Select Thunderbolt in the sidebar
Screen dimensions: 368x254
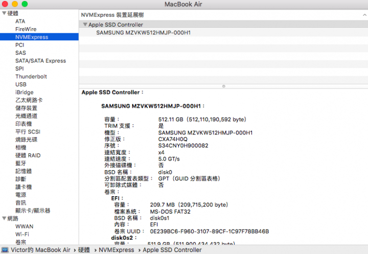pos(31,76)
